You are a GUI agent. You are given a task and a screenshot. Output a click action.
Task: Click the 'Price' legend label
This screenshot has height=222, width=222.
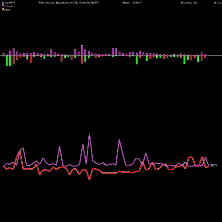pos(7,10)
